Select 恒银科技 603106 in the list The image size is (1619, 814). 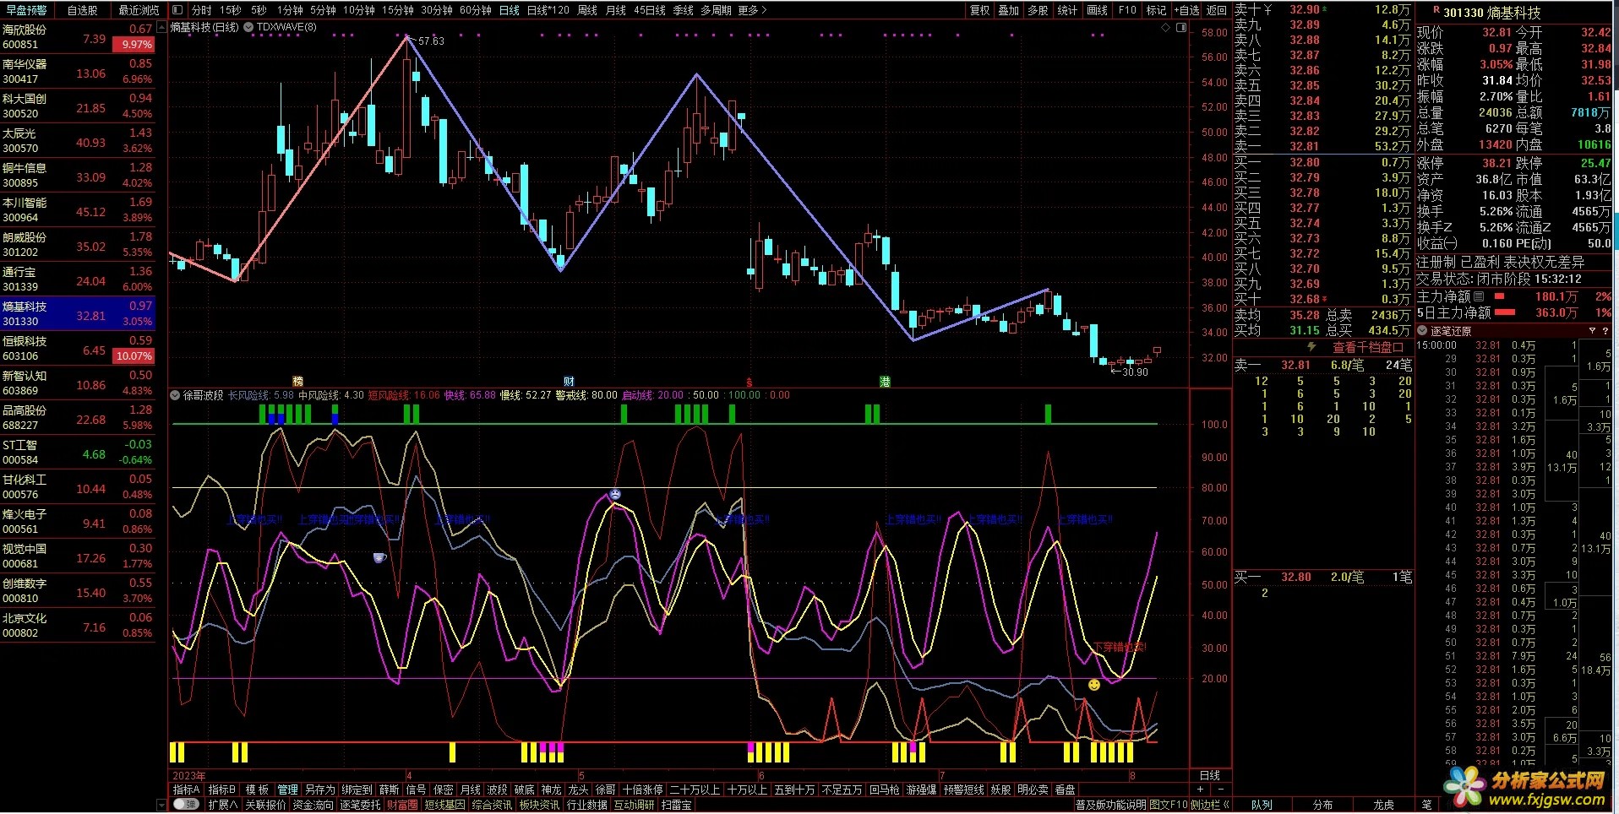click(78, 349)
